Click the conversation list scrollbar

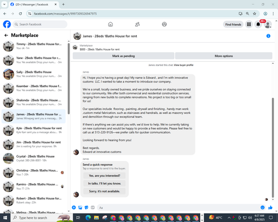pos(68,79)
